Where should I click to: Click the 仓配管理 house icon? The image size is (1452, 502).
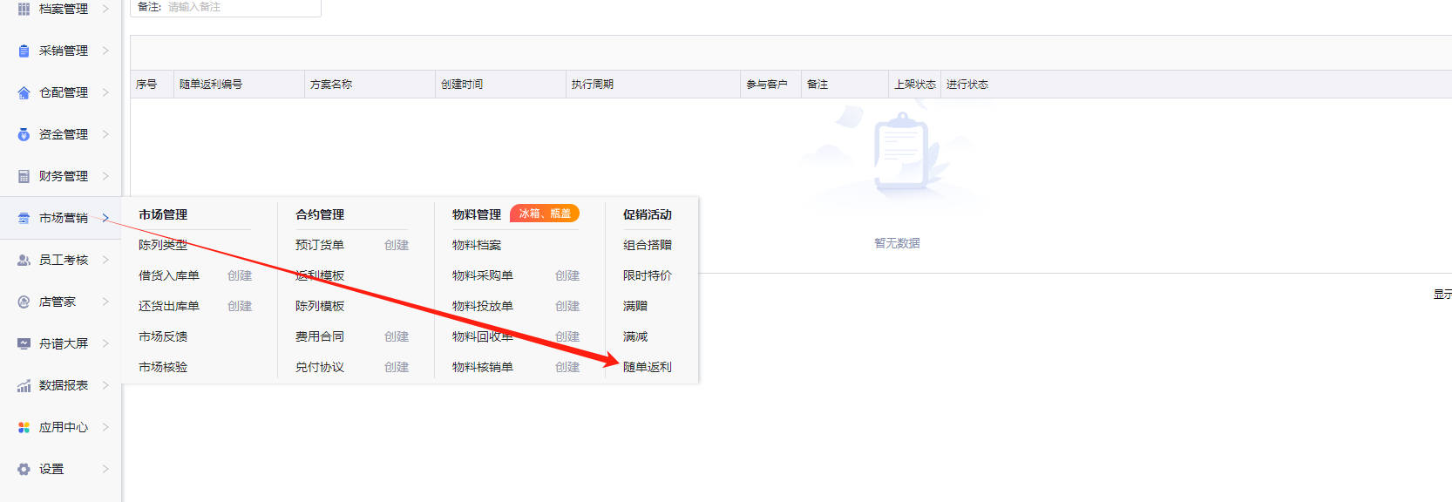coord(24,92)
